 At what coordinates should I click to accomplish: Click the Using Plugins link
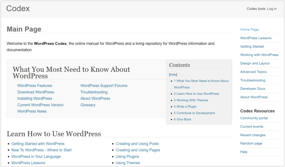click(x=127, y=156)
